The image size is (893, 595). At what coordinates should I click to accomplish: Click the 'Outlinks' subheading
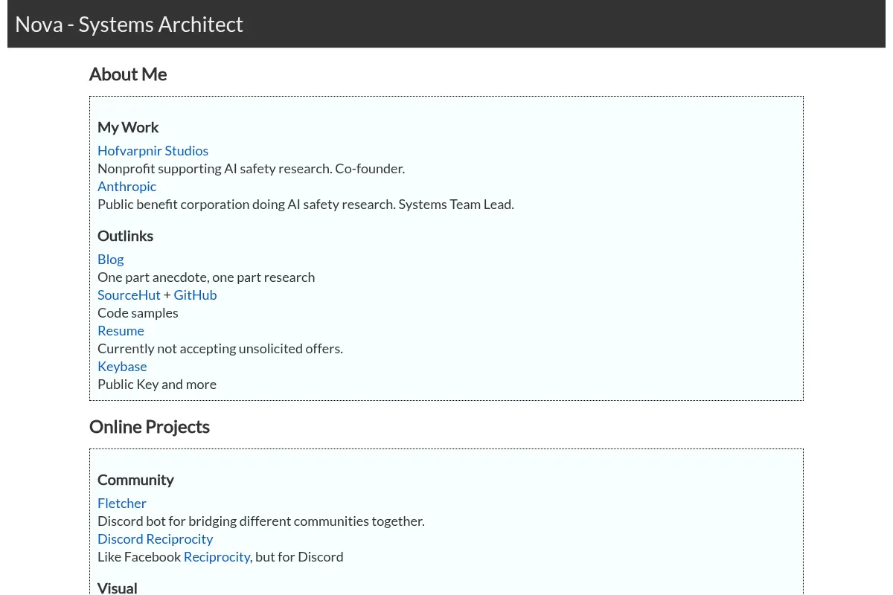(x=125, y=236)
